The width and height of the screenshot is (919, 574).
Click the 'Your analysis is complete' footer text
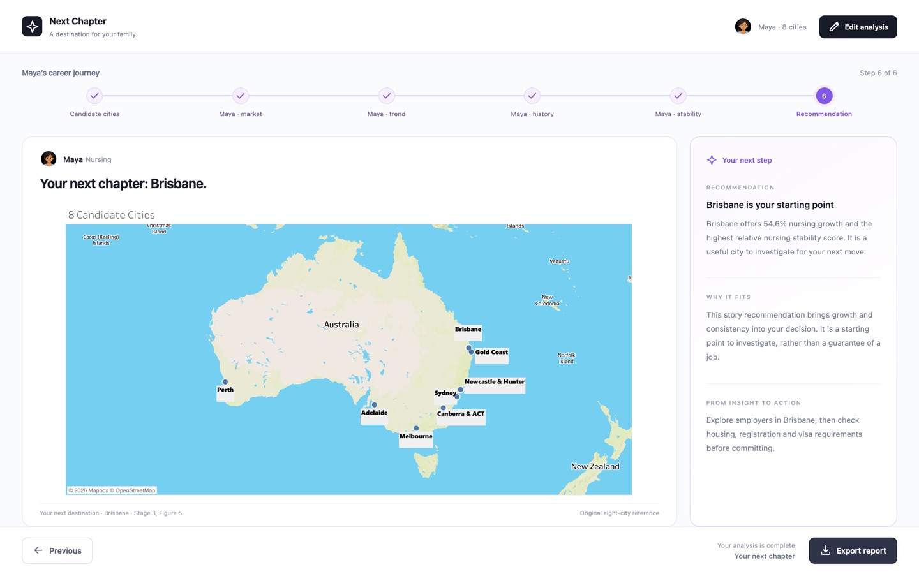(756, 545)
